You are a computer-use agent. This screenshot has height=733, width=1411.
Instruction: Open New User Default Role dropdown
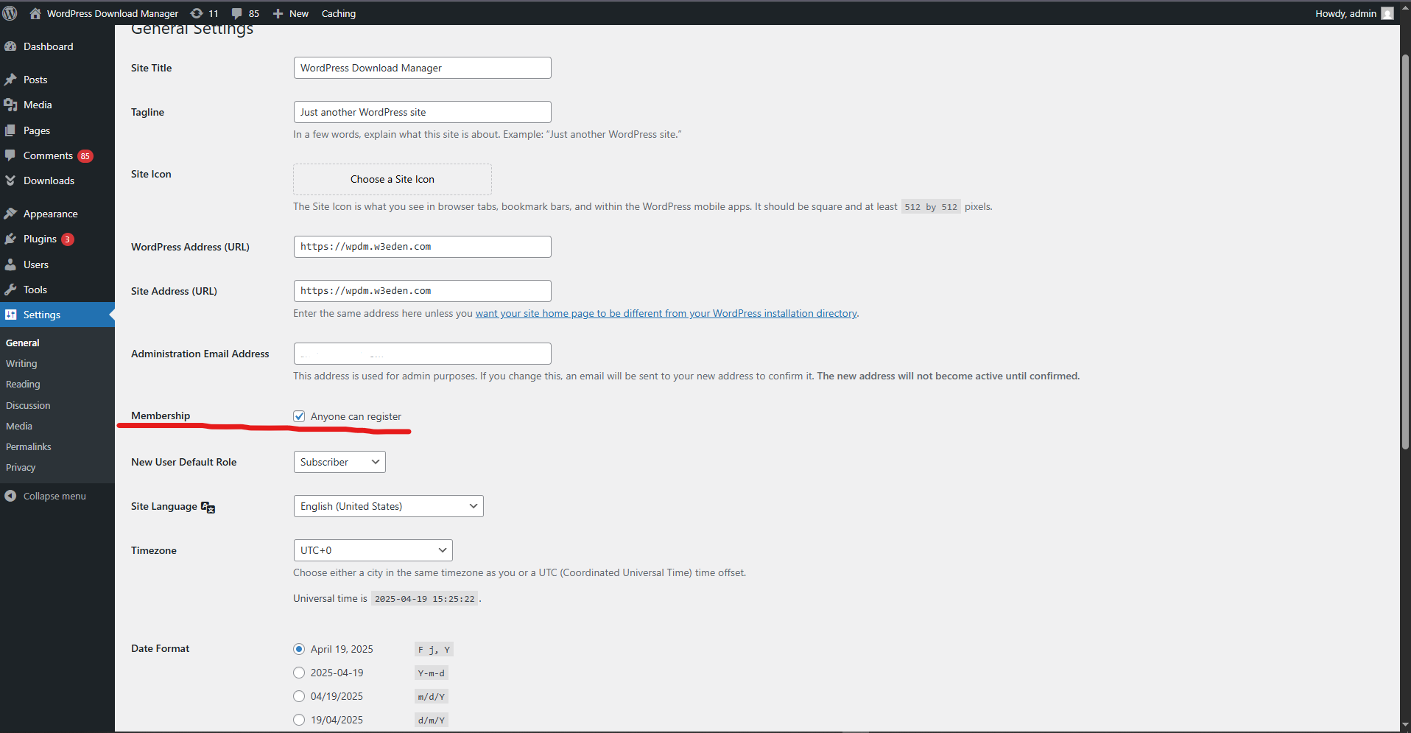tap(339, 462)
